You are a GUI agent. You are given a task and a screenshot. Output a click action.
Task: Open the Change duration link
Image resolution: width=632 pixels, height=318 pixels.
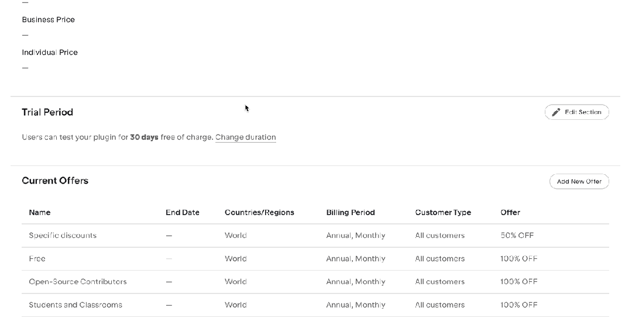tap(245, 137)
